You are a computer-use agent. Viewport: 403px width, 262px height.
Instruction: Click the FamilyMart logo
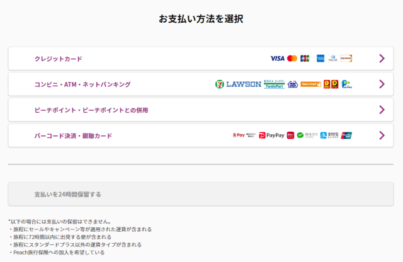point(274,84)
